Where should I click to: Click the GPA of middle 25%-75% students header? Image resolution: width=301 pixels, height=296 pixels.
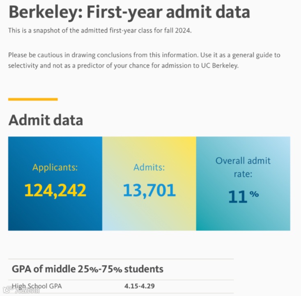pyautogui.click(x=87, y=269)
